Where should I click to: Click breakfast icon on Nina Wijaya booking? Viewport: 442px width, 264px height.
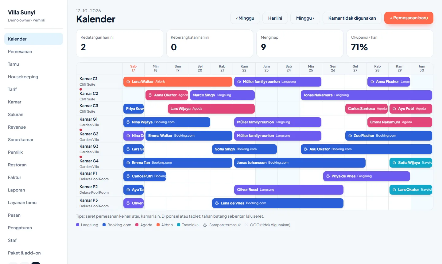(x=128, y=122)
